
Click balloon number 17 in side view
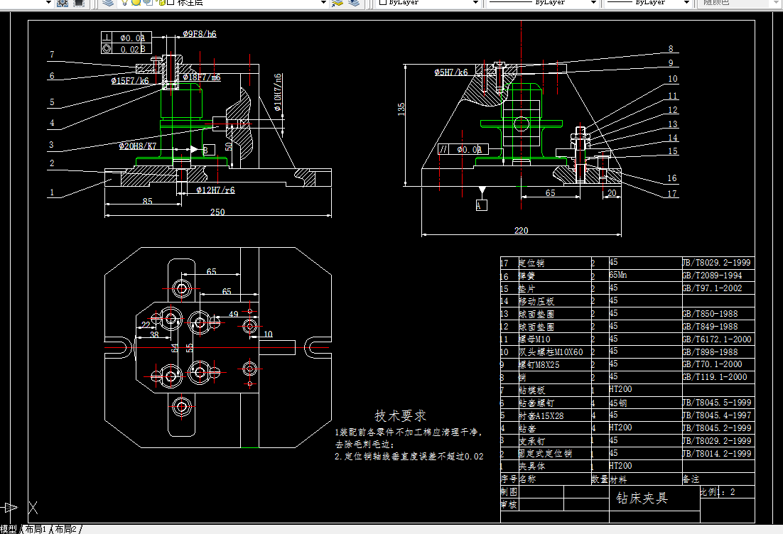tap(672, 194)
